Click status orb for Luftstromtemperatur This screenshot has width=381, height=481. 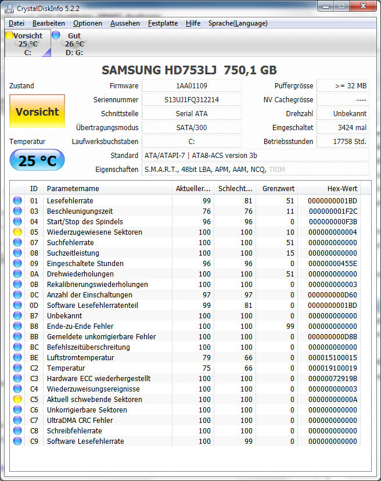17,357
